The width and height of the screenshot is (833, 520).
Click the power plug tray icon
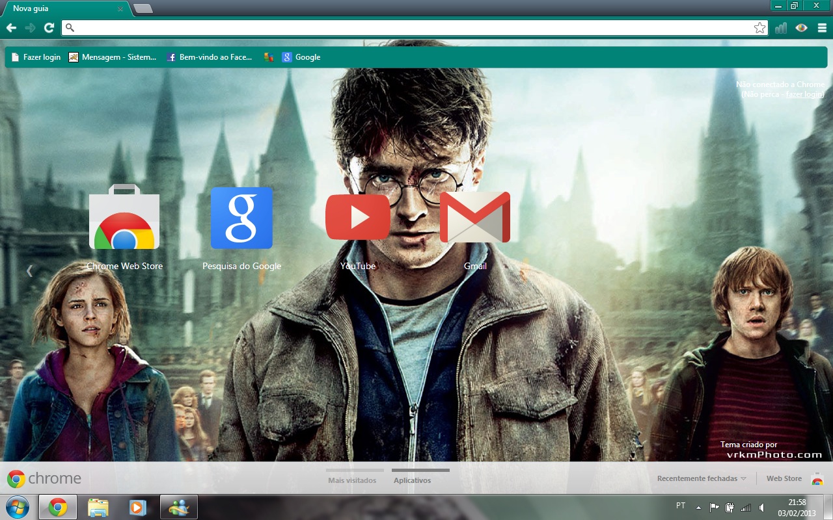[x=730, y=508]
